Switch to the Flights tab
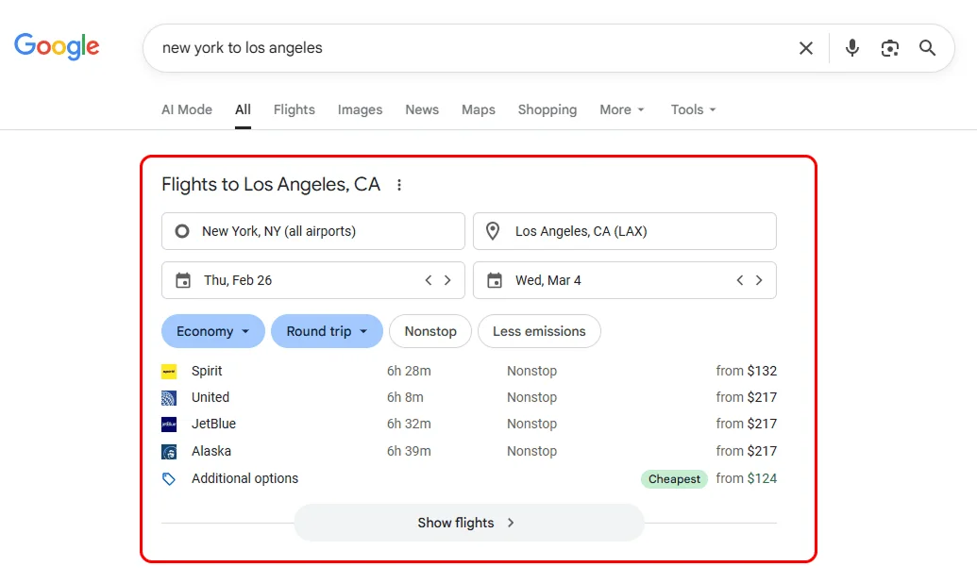977x583 pixels. click(294, 109)
